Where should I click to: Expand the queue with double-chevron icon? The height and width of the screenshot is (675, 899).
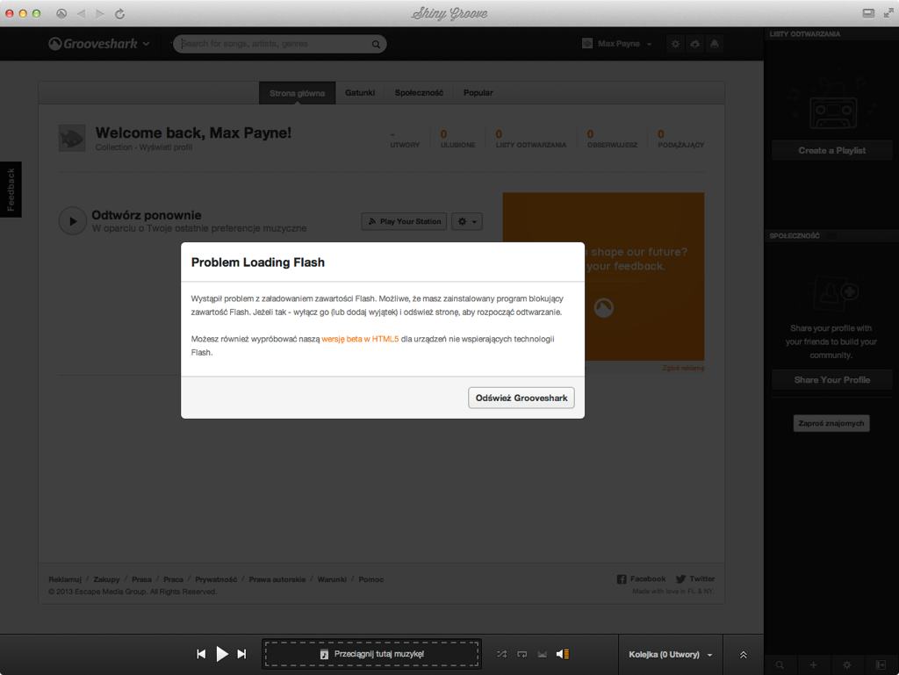coord(743,655)
